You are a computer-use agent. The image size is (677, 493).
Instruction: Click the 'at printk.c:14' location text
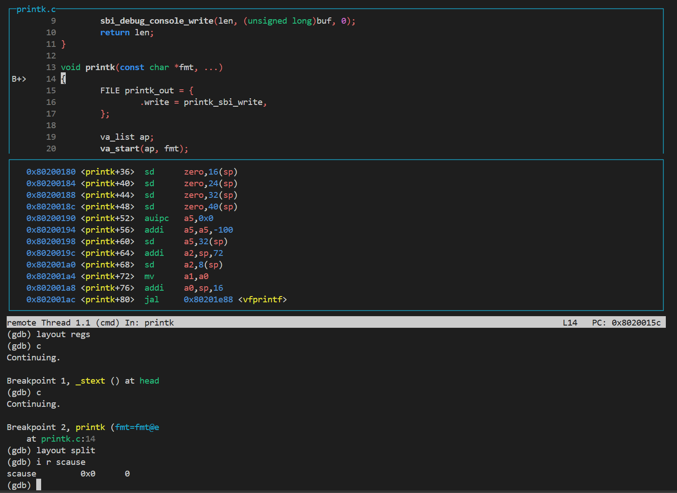coord(61,439)
